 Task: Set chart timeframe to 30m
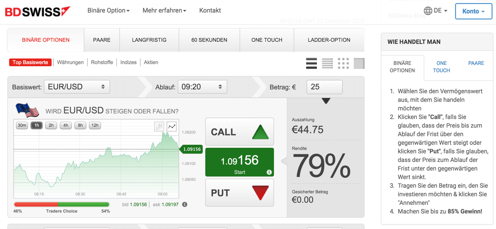coord(22,125)
